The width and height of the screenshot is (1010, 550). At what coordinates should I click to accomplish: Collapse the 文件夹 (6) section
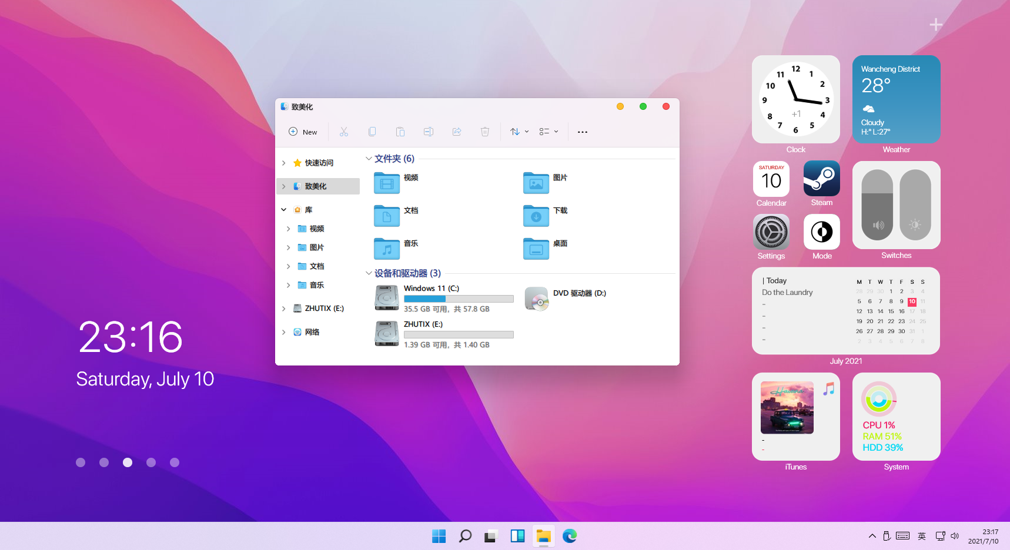point(369,159)
